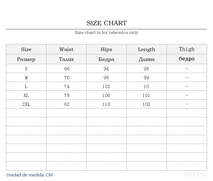Click hips value 110
This screenshot has height=181, width=213.
coord(106,104)
